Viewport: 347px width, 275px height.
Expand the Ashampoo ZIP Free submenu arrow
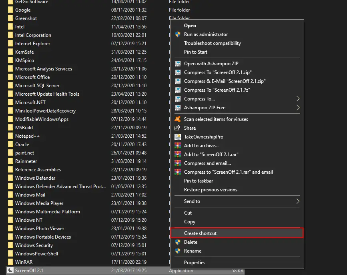coord(298,108)
